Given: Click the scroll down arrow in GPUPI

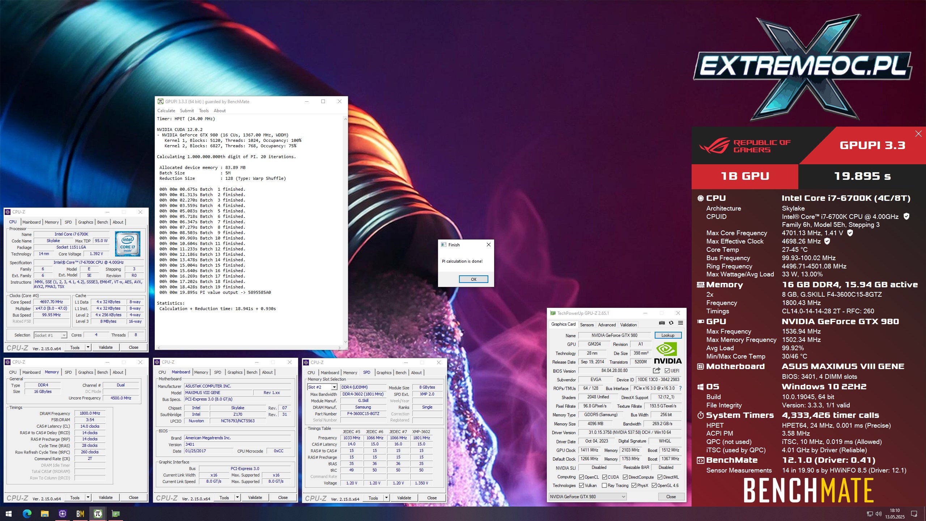Looking at the screenshot, I should click(345, 342).
